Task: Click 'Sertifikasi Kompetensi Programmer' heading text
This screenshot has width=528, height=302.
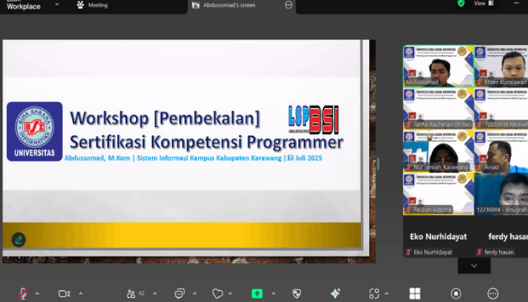Action: coord(206,142)
